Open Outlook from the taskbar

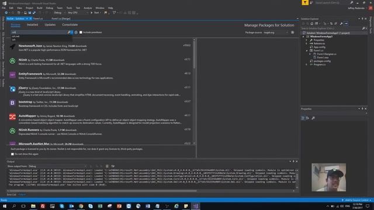click(x=71, y=206)
